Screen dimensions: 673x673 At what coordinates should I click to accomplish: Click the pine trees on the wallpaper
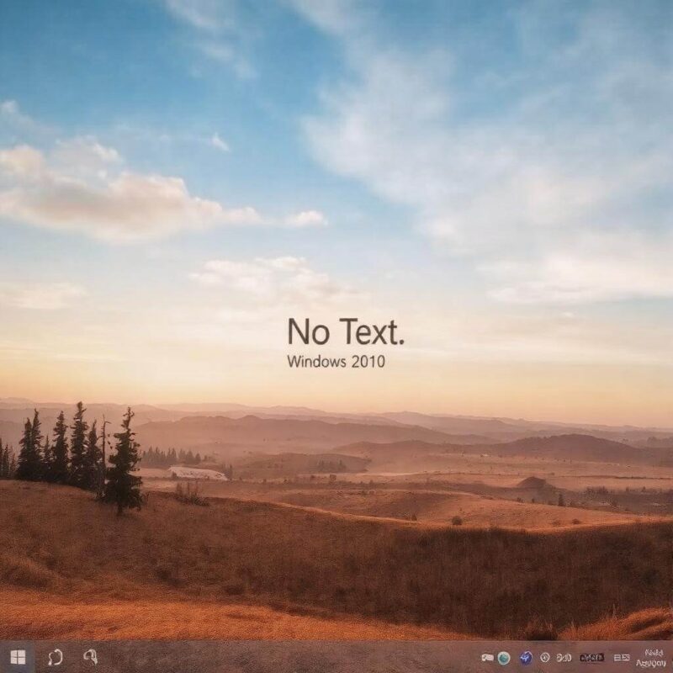[76, 450]
